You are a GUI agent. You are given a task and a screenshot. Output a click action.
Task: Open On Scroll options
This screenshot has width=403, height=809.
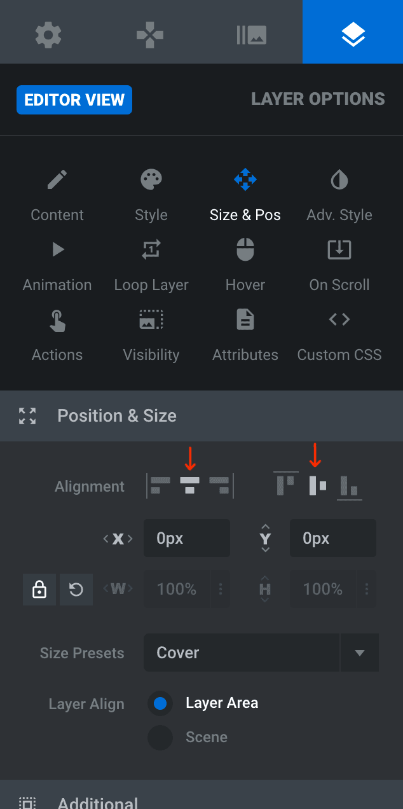point(339,266)
